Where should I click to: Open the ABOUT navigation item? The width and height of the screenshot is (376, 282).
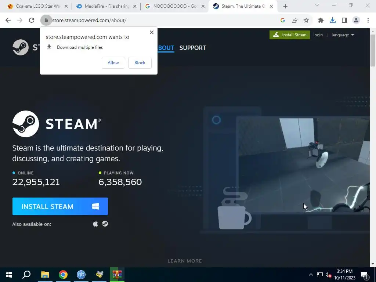pyautogui.click(x=166, y=48)
